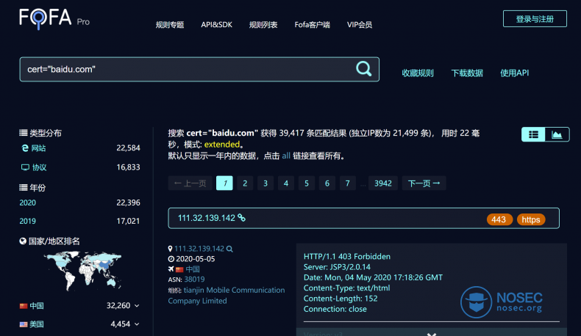Switch to chart view icon
This screenshot has width=581, height=336.
click(x=557, y=134)
